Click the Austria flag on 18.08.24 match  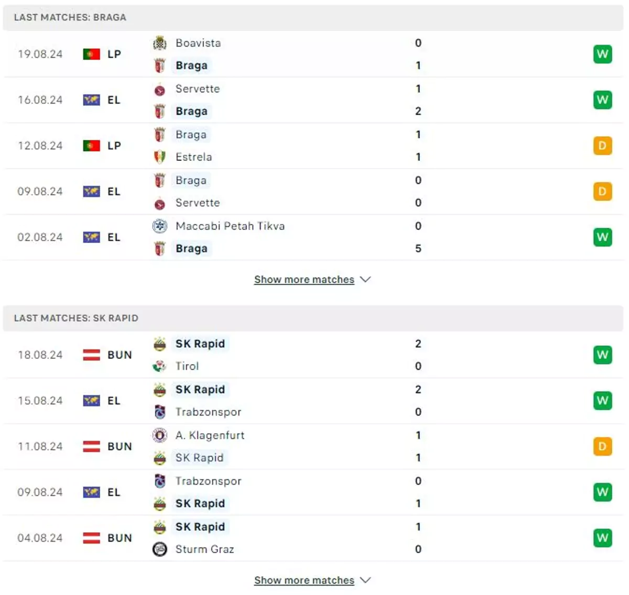pyautogui.click(x=92, y=355)
